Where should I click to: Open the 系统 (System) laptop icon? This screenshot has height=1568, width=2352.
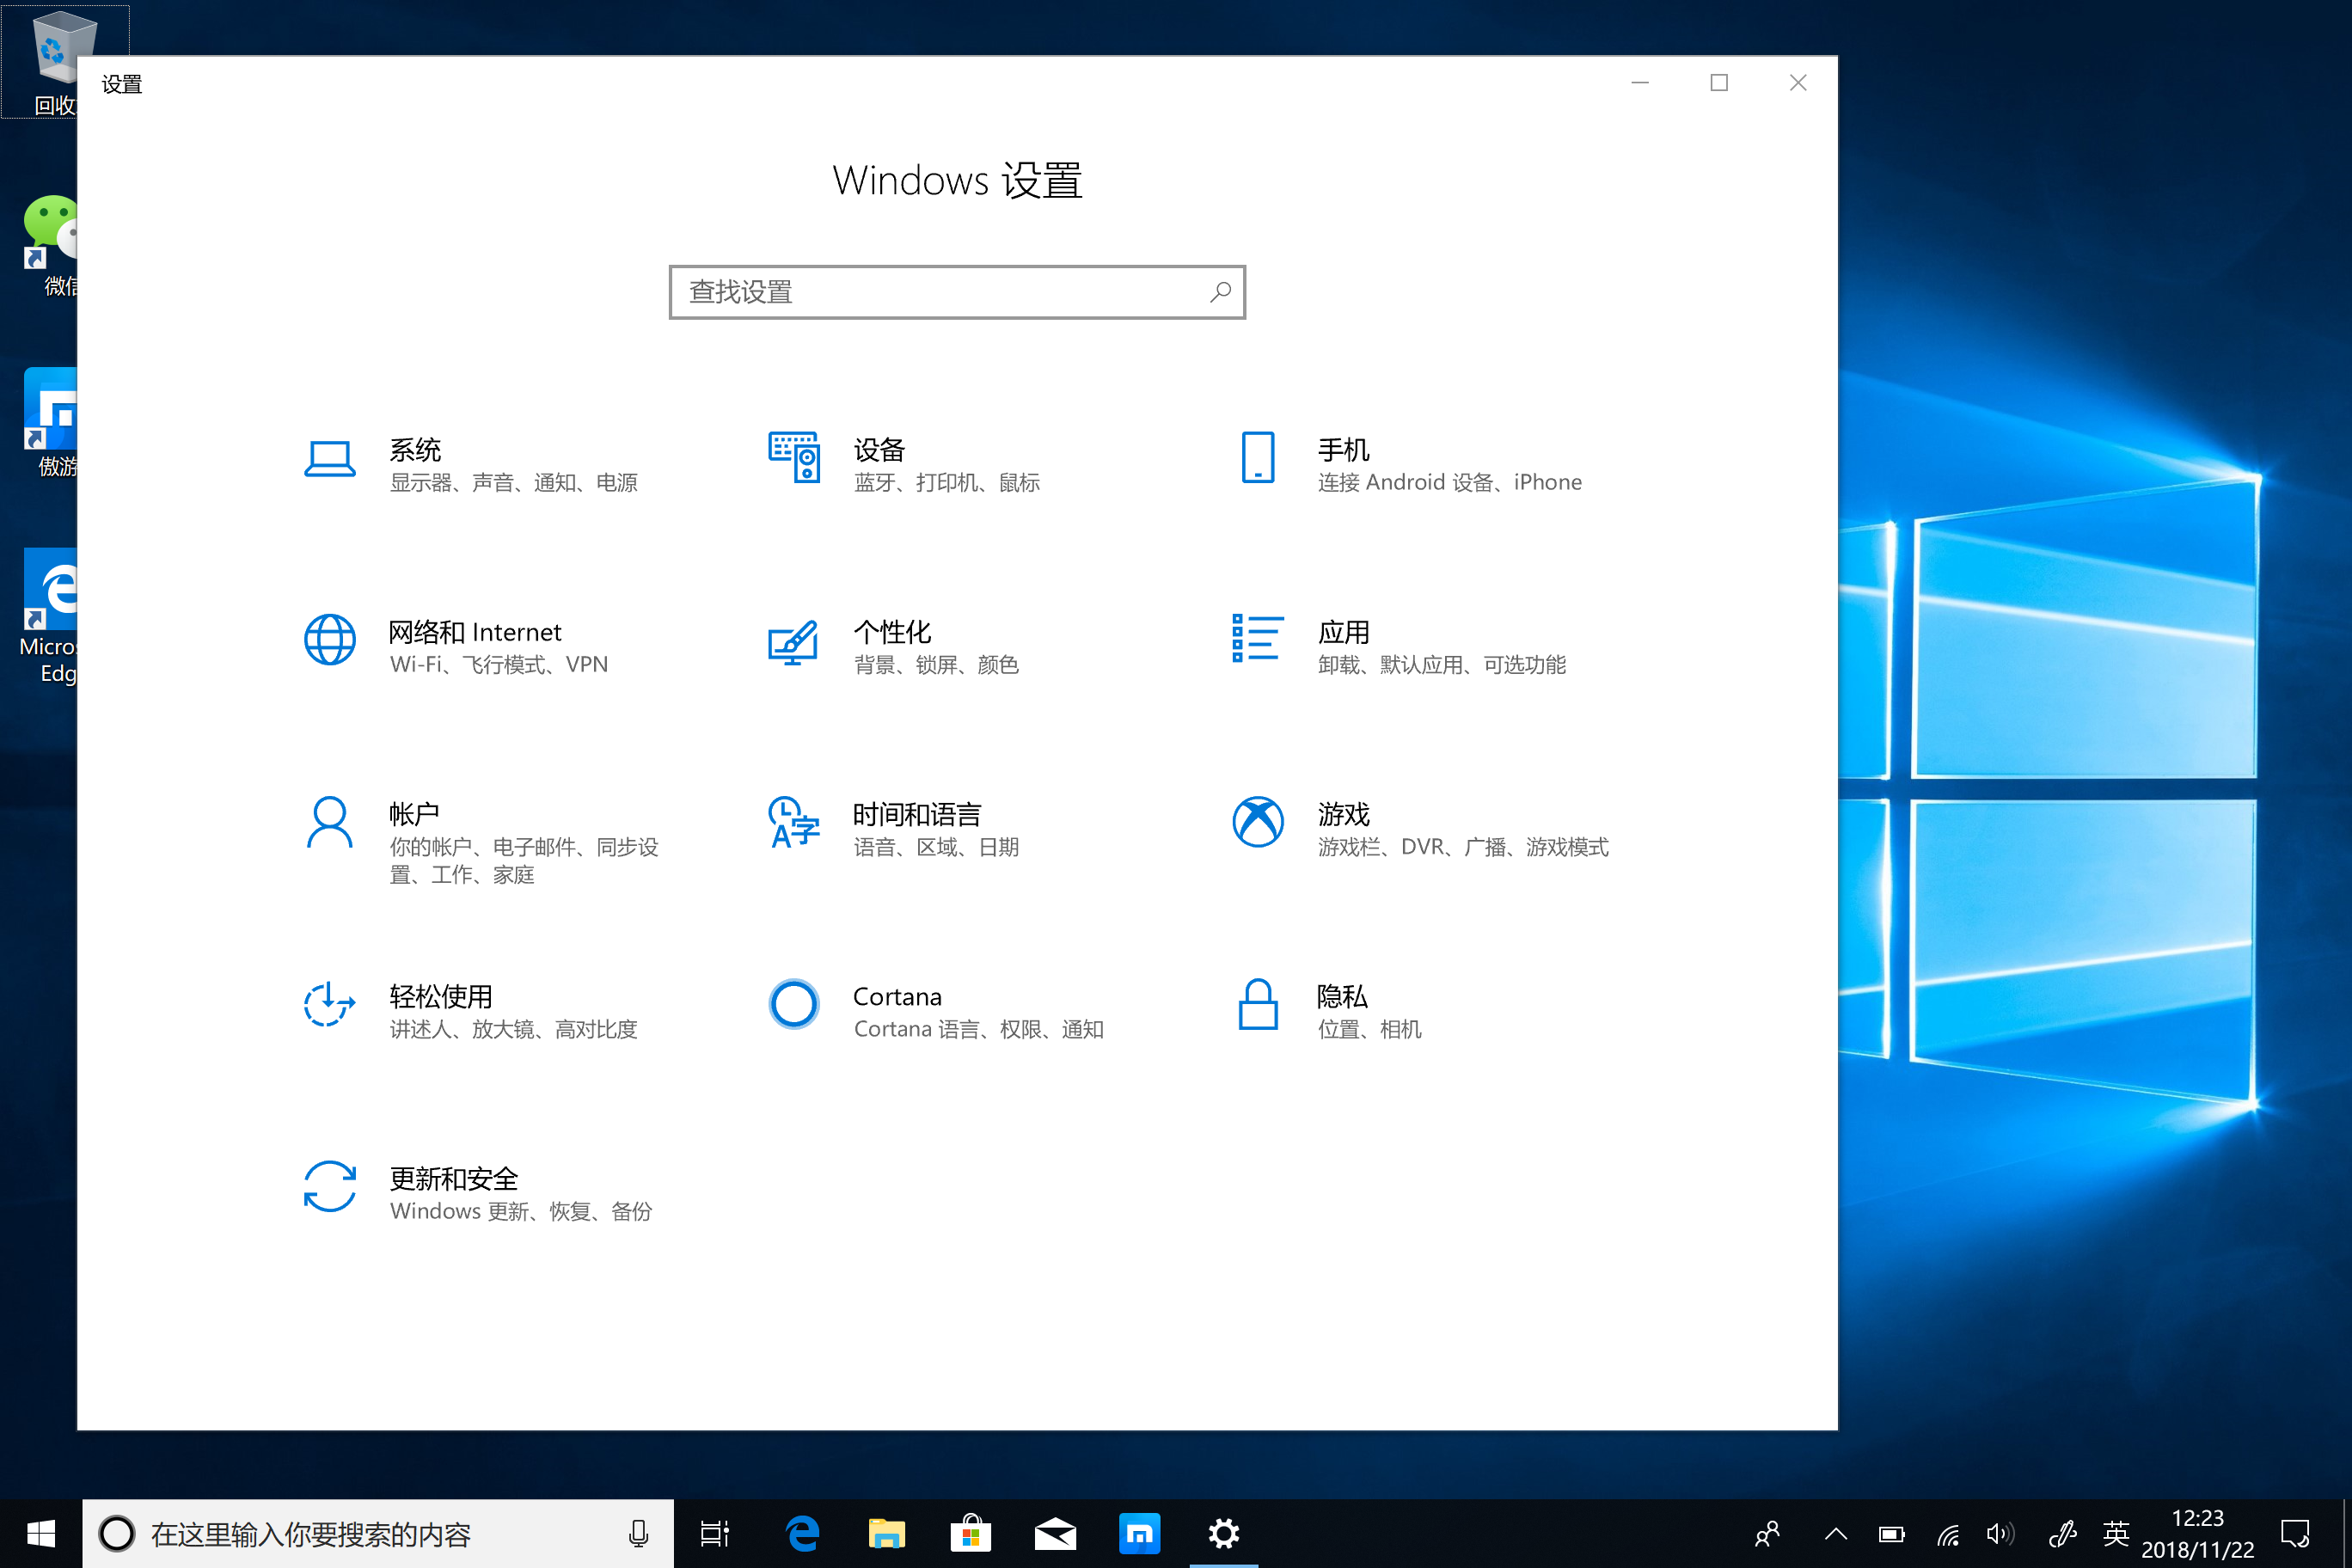(x=329, y=459)
